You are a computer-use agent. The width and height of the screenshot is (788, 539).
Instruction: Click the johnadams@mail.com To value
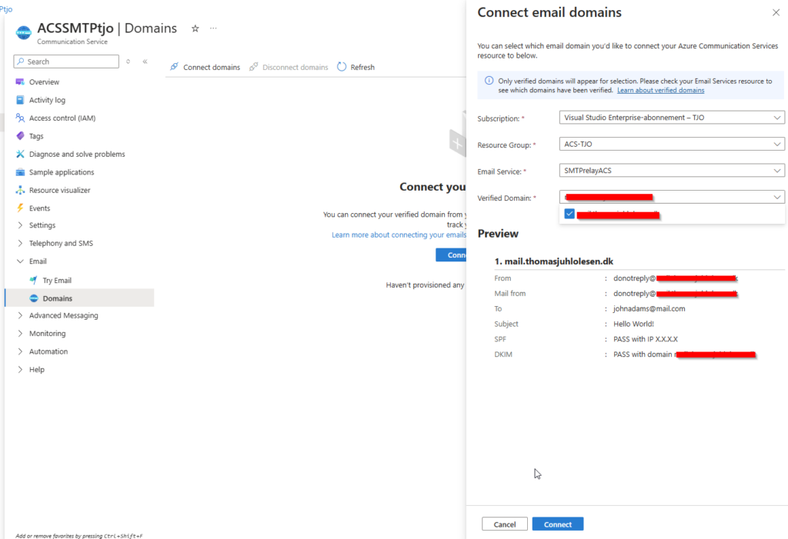click(649, 308)
